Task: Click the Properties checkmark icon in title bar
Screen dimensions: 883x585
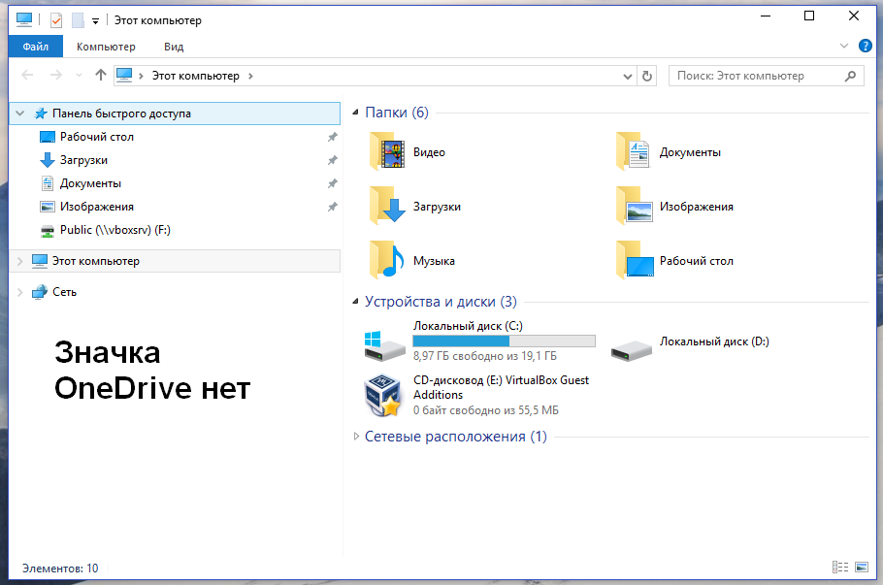Action: pyautogui.click(x=56, y=20)
